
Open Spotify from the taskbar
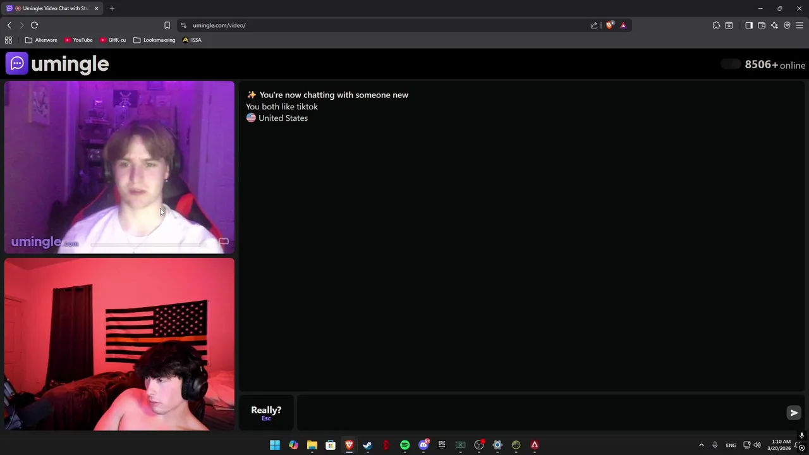point(404,445)
